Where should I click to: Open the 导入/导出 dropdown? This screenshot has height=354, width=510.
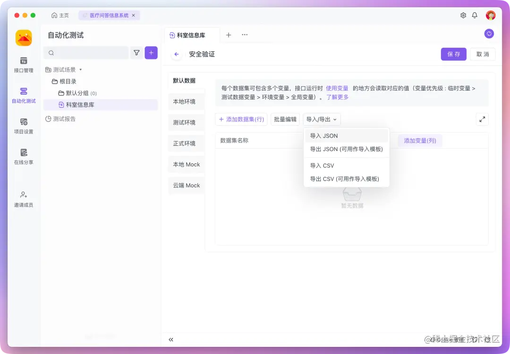coord(322,119)
